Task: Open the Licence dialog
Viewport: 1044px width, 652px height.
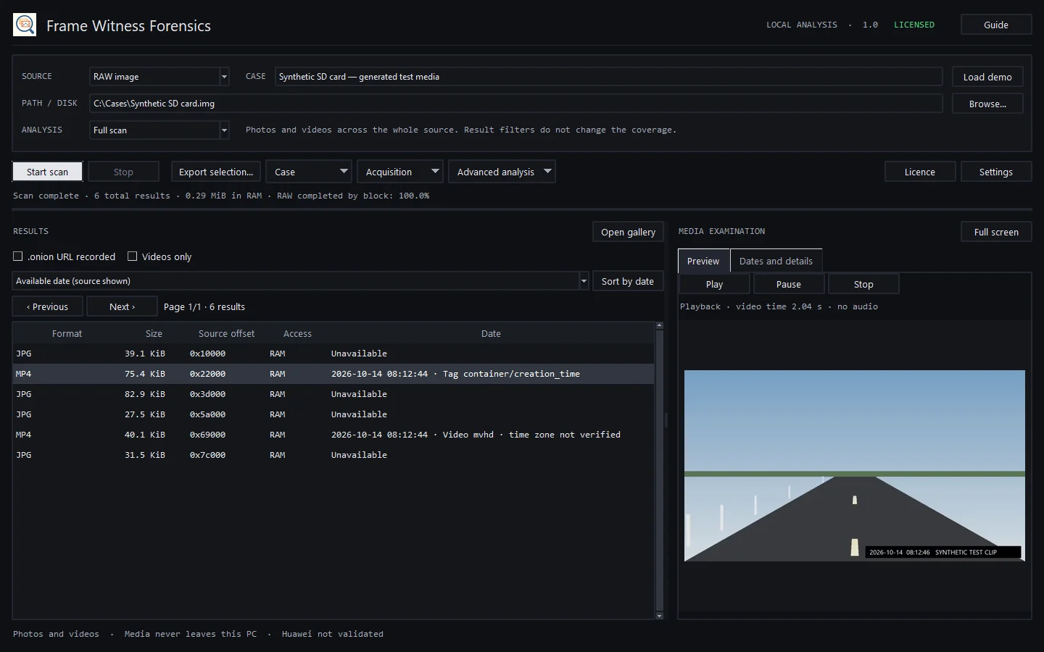Action: point(920,172)
